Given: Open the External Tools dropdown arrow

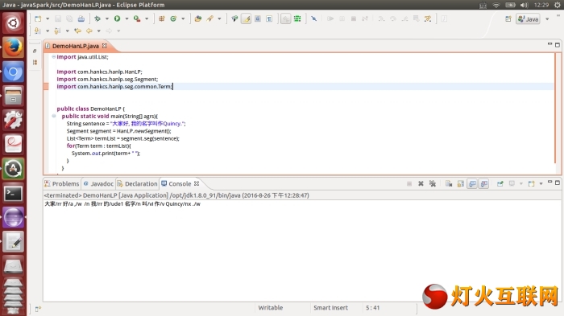Looking at the screenshot, I should click(147, 18).
